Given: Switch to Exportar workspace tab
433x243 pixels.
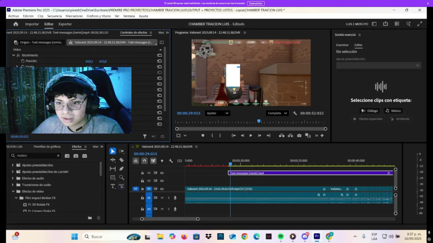Looking at the screenshot, I should (65, 24).
